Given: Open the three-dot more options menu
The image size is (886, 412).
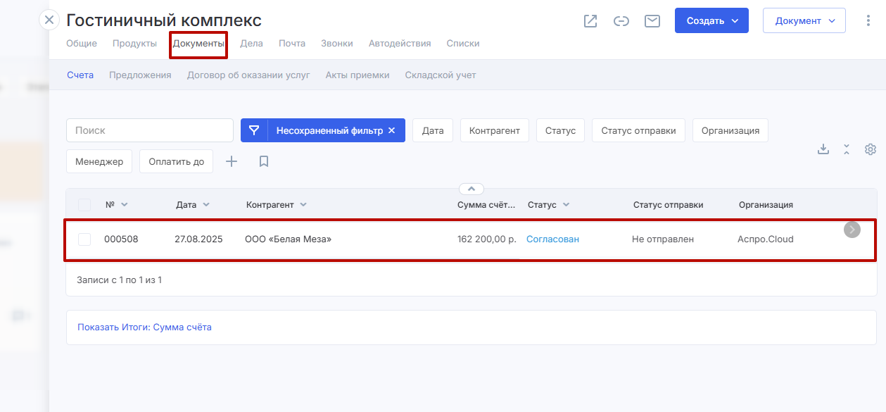Looking at the screenshot, I should click(x=868, y=21).
